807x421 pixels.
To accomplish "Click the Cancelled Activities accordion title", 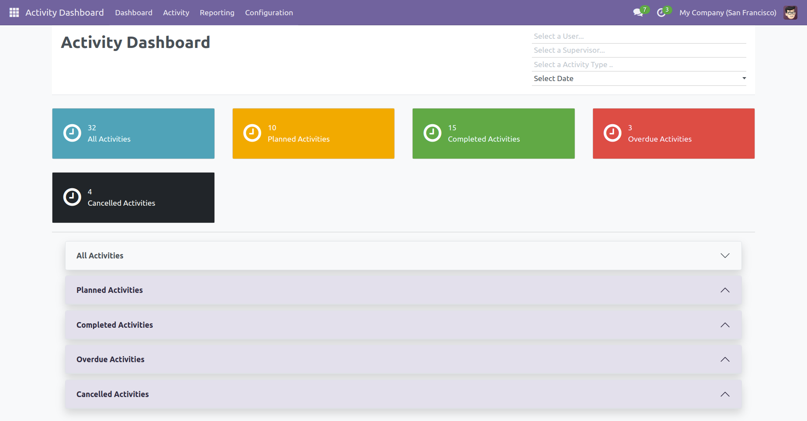I will tap(113, 394).
